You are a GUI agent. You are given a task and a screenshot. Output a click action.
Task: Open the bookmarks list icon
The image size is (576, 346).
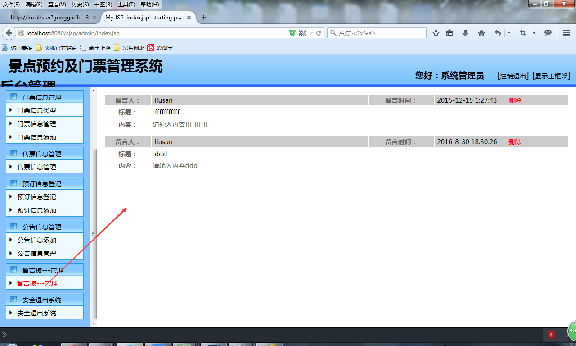[450, 33]
